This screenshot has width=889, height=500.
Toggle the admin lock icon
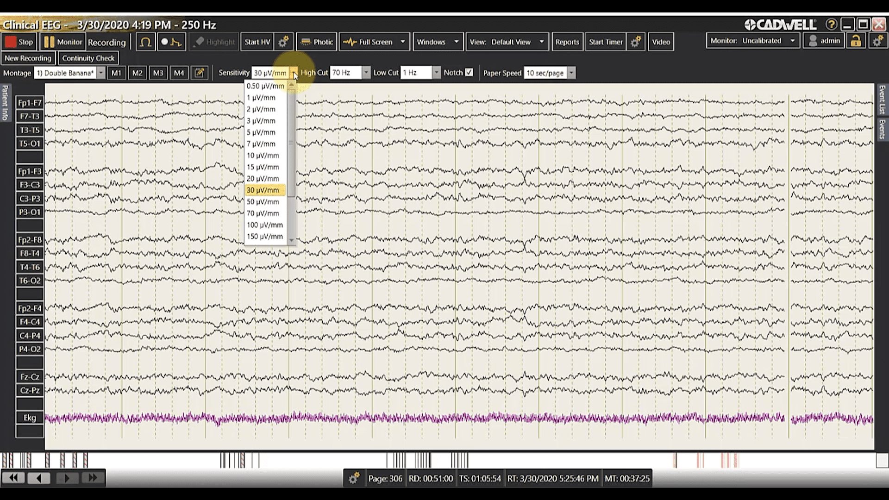coord(856,41)
